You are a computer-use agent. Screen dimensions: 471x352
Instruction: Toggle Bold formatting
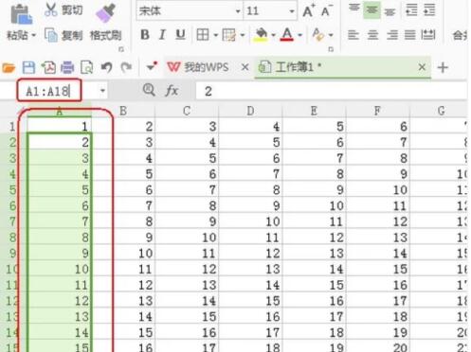point(145,35)
